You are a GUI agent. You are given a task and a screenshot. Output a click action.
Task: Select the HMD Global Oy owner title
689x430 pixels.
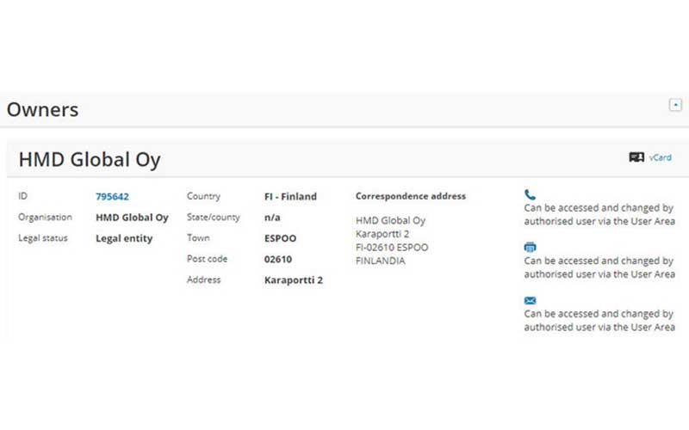[x=90, y=160]
